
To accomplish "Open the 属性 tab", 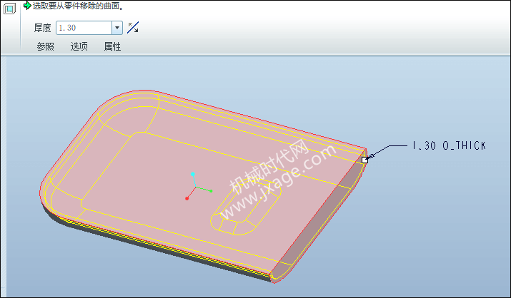I will coord(112,46).
